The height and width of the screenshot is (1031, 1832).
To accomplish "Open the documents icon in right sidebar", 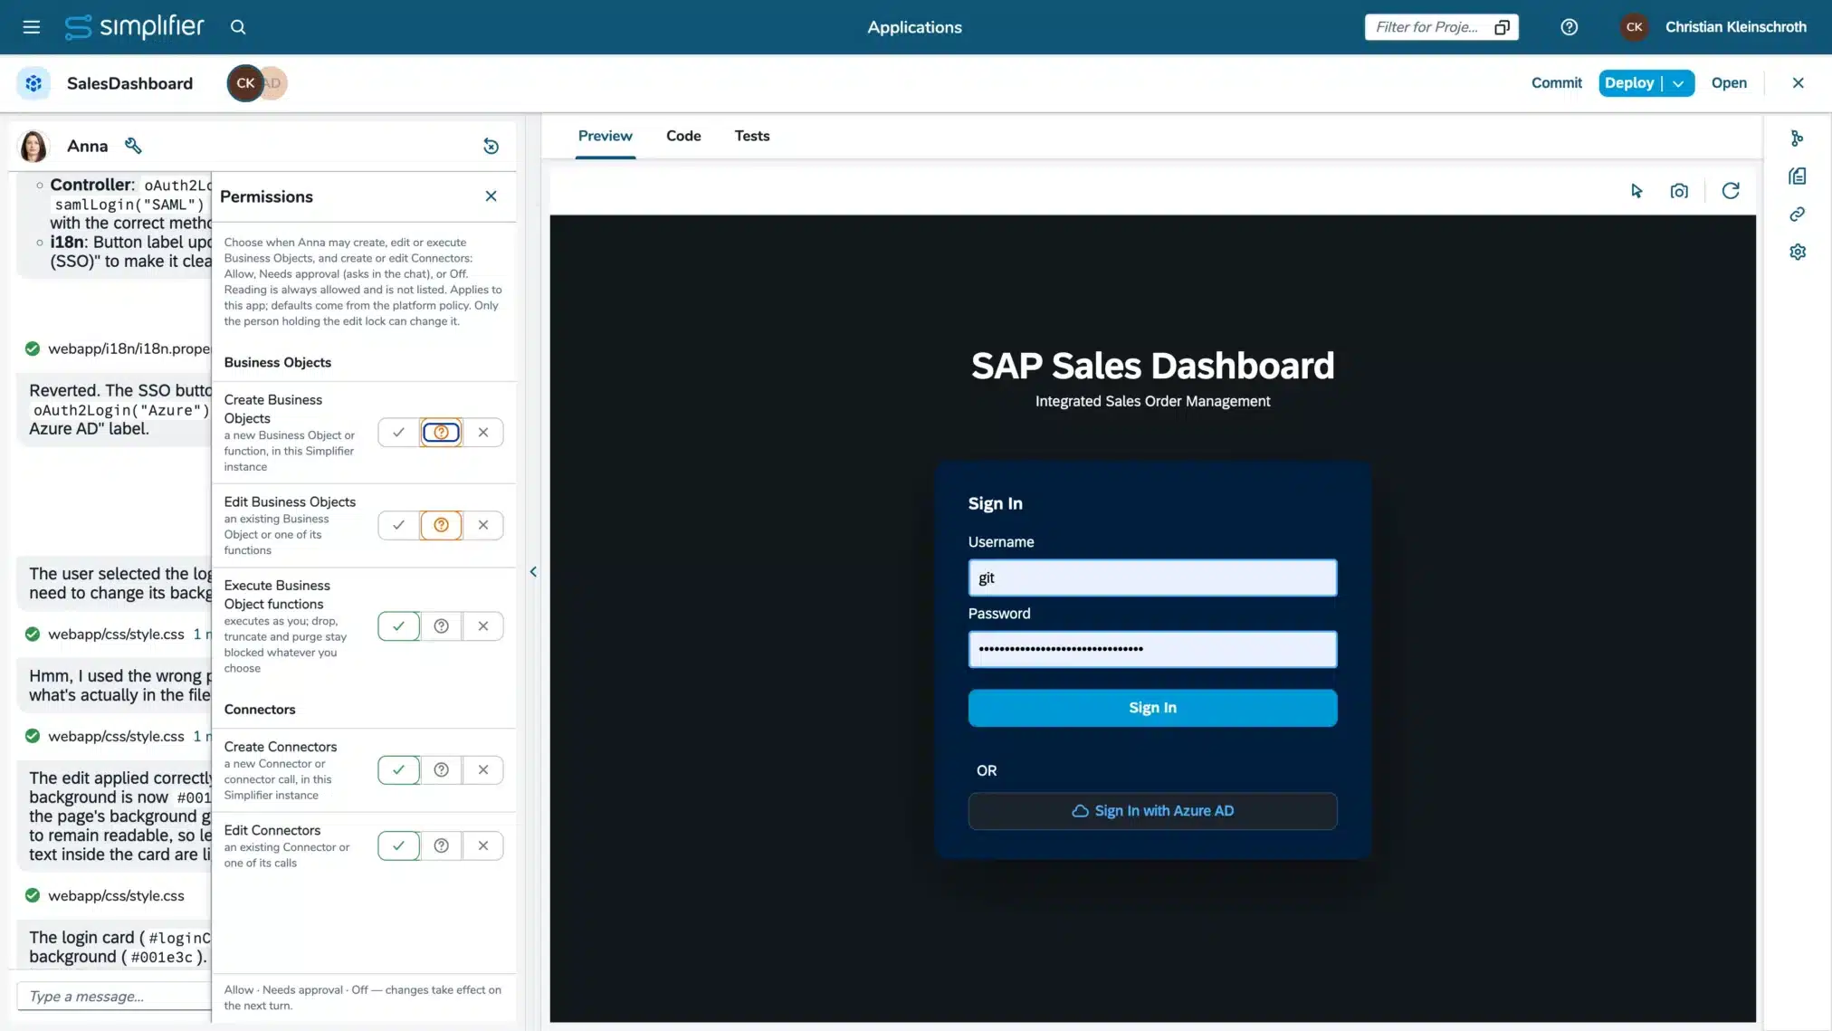I will pyautogui.click(x=1798, y=177).
